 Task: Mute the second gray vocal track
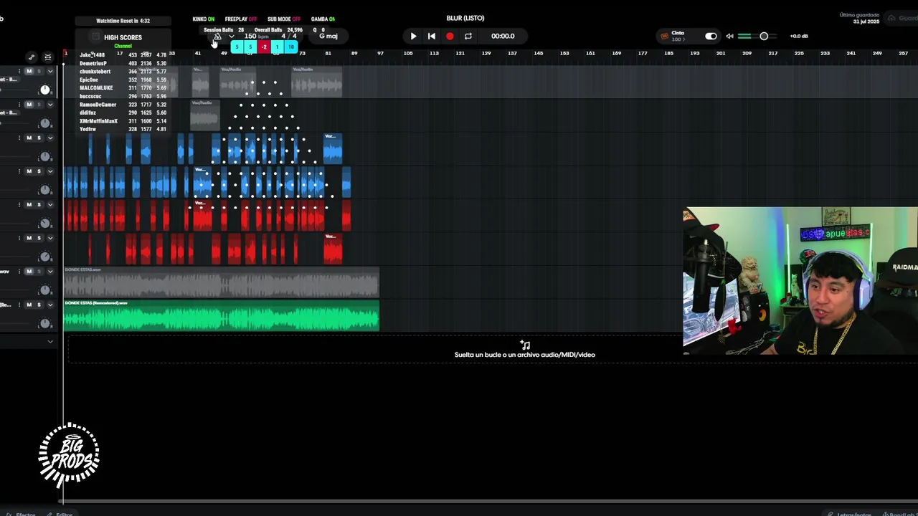coord(29,105)
